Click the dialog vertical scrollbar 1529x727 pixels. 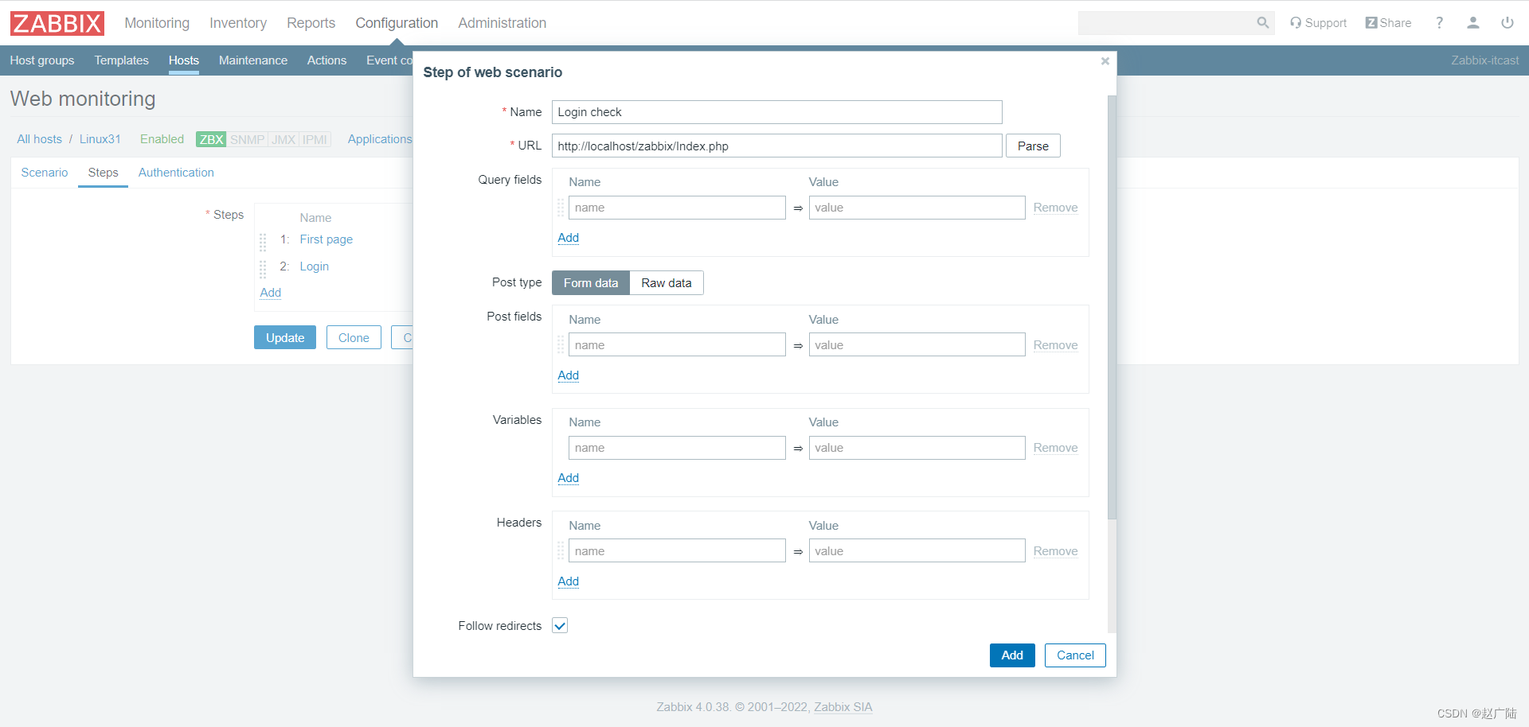[1112, 307]
